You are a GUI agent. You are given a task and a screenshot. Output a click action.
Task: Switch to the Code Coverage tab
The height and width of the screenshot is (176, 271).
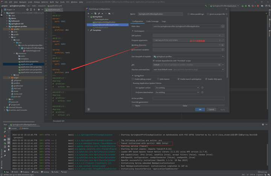[x=152, y=22]
